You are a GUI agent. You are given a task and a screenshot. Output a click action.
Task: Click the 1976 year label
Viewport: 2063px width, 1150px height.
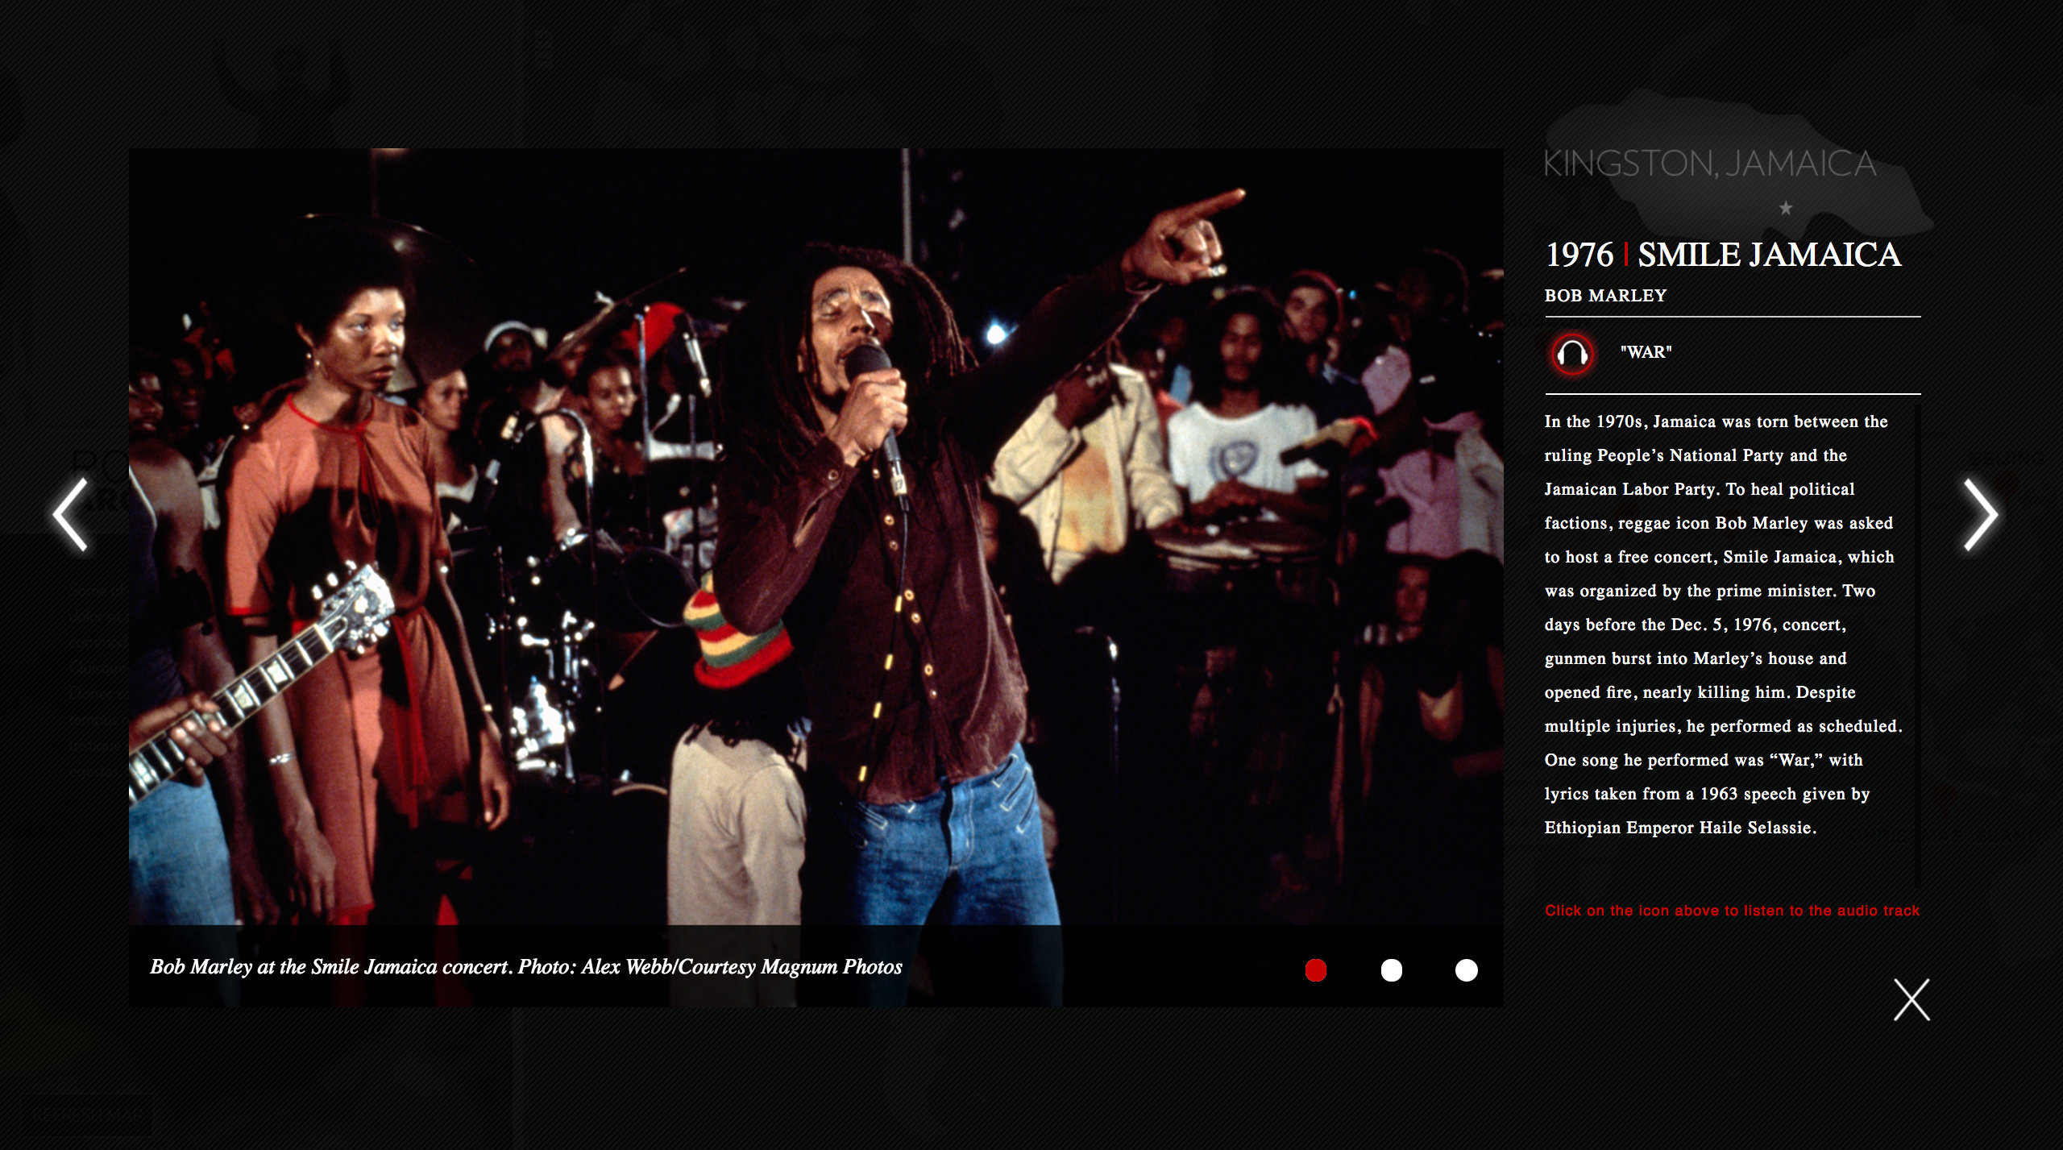click(x=1579, y=255)
